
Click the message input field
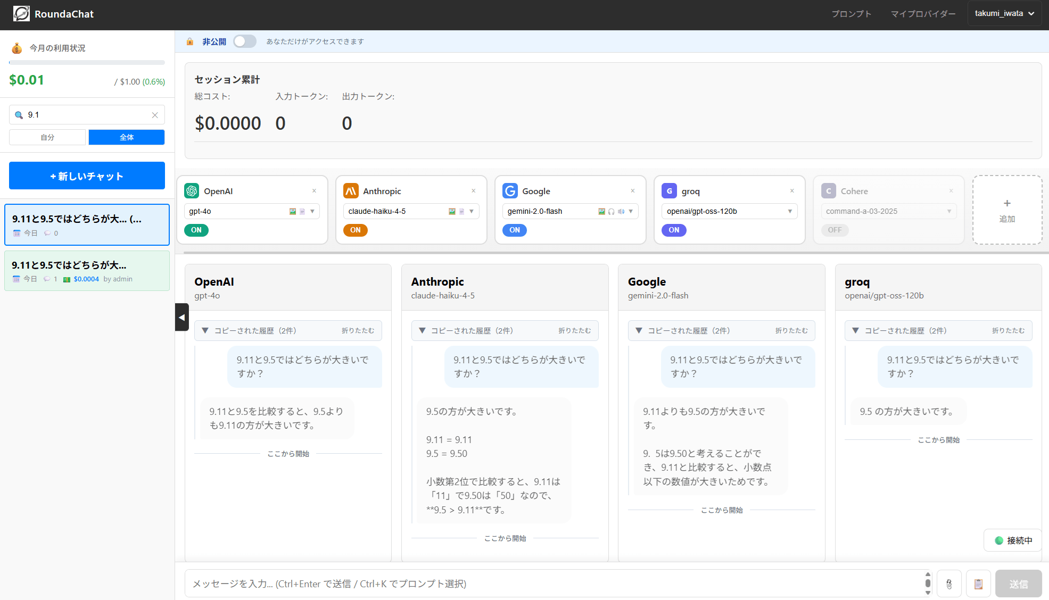[x=532, y=584]
